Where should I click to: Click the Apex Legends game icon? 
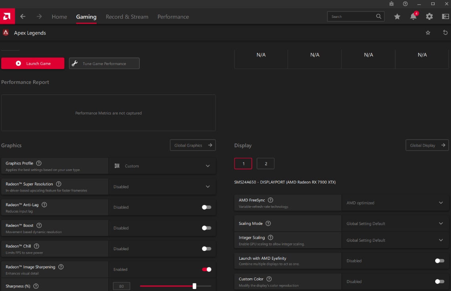[6, 33]
